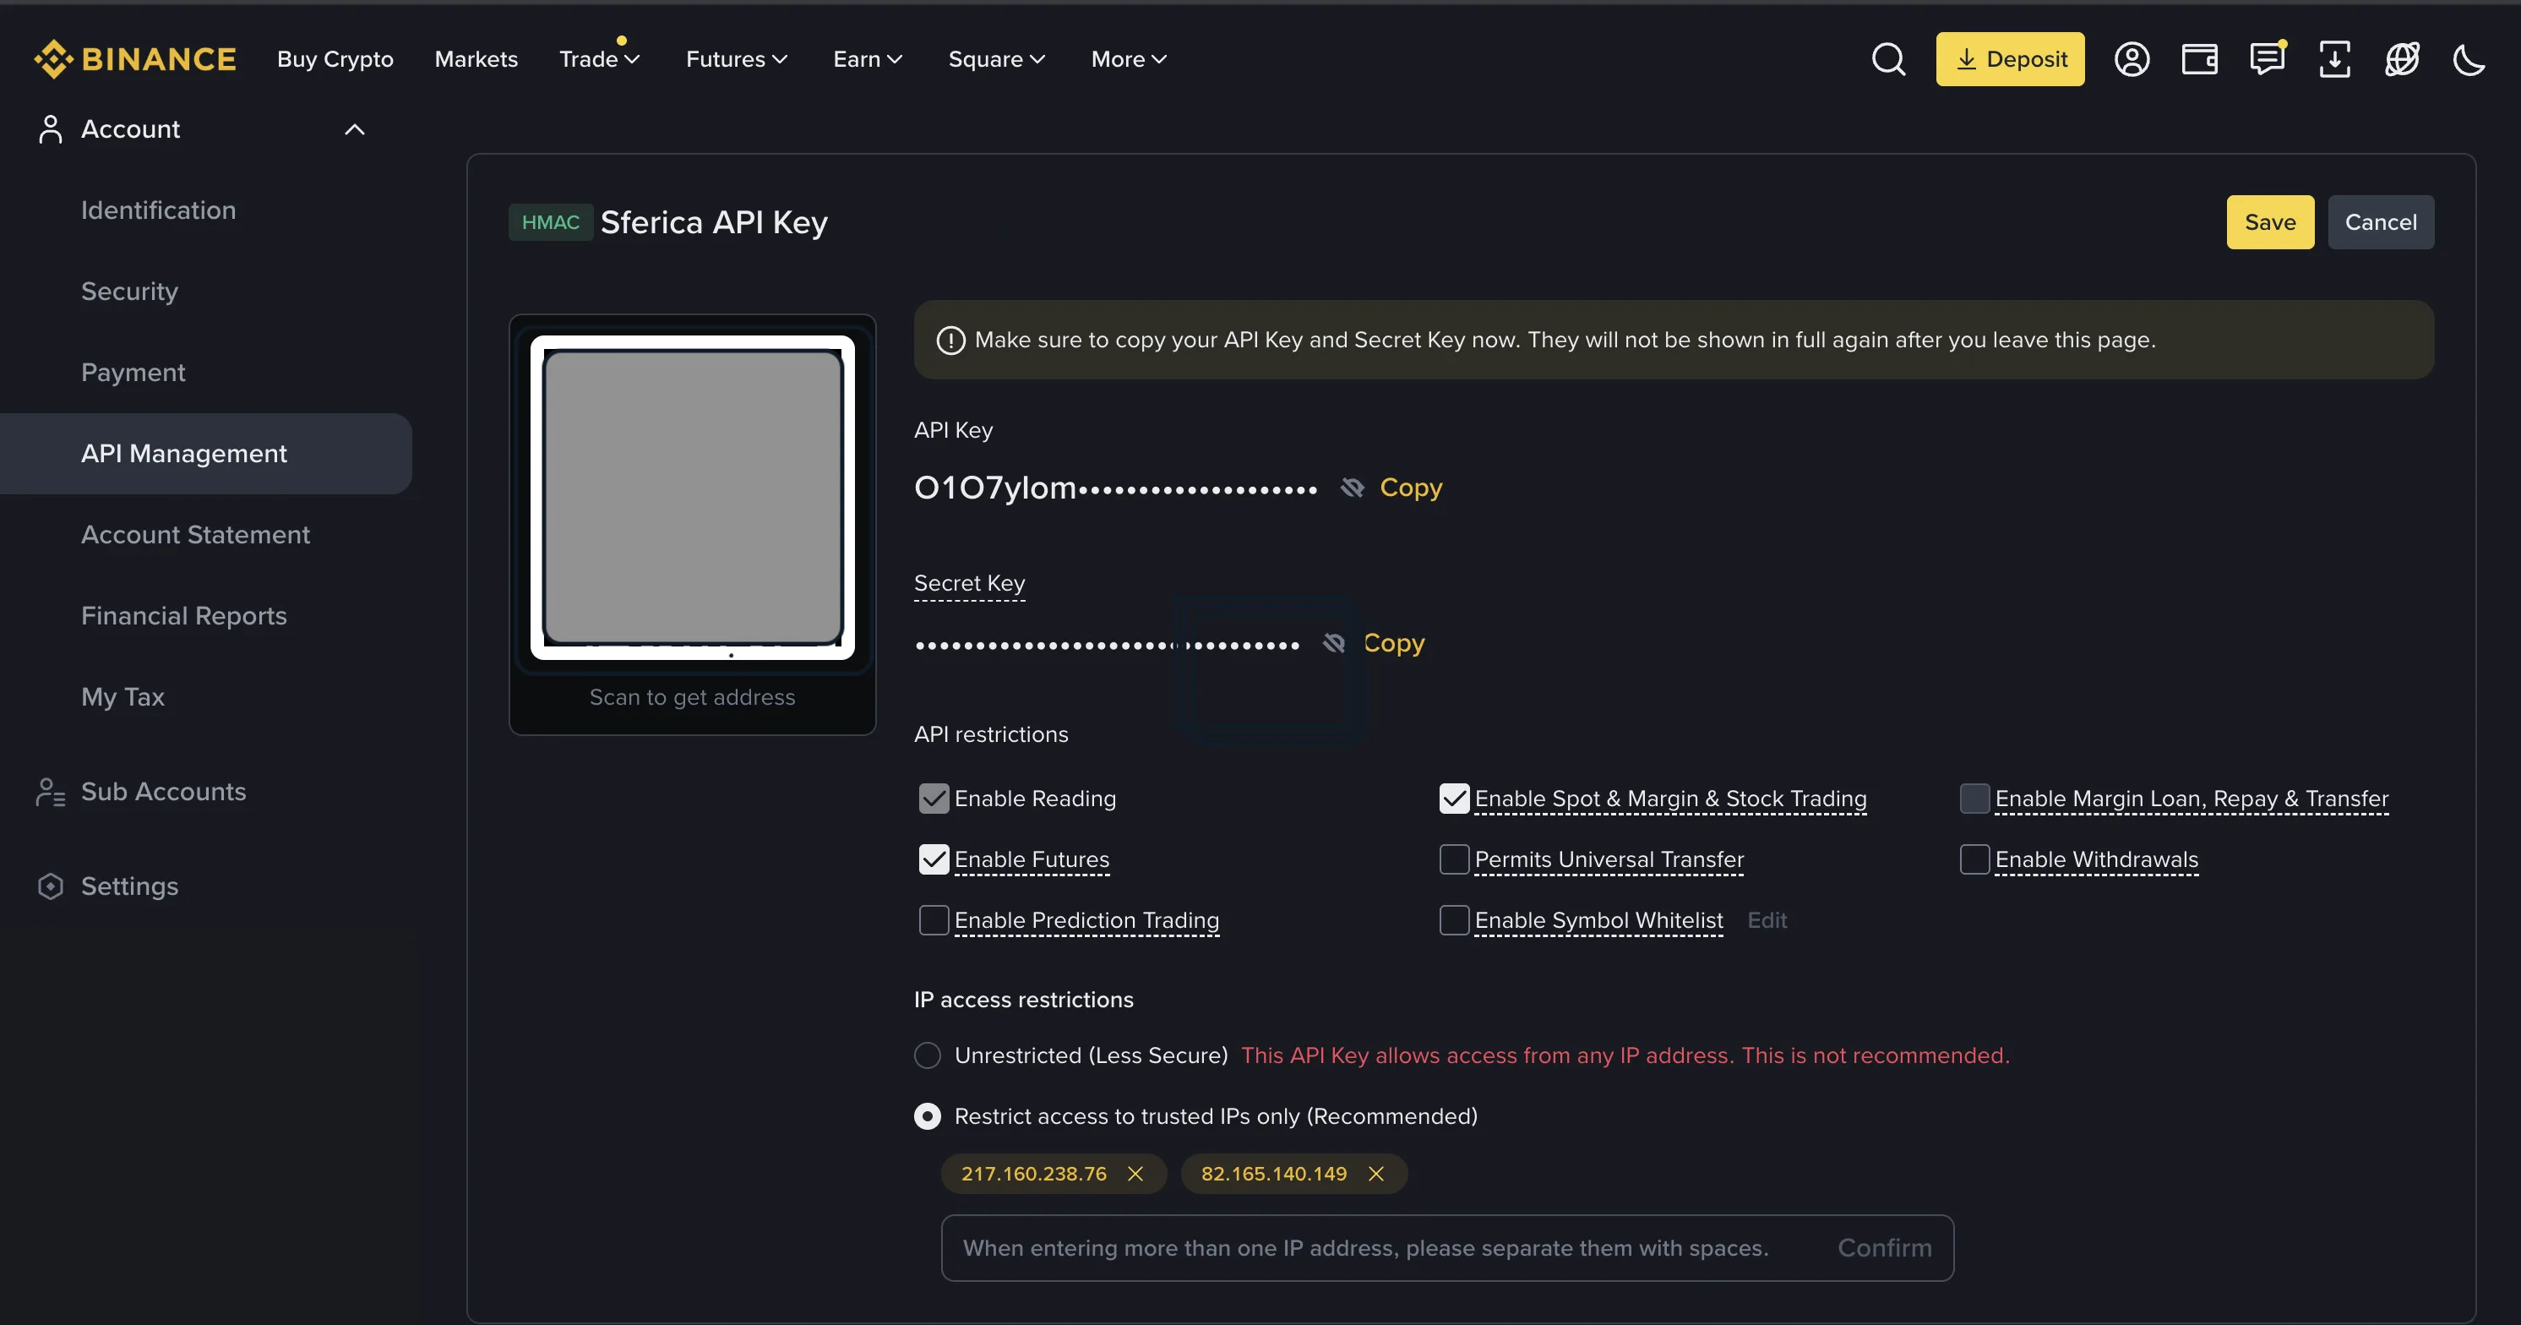Click the yellow Save button
Viewport: 2521px width, 1325px height.
(x=2269, y=222)
